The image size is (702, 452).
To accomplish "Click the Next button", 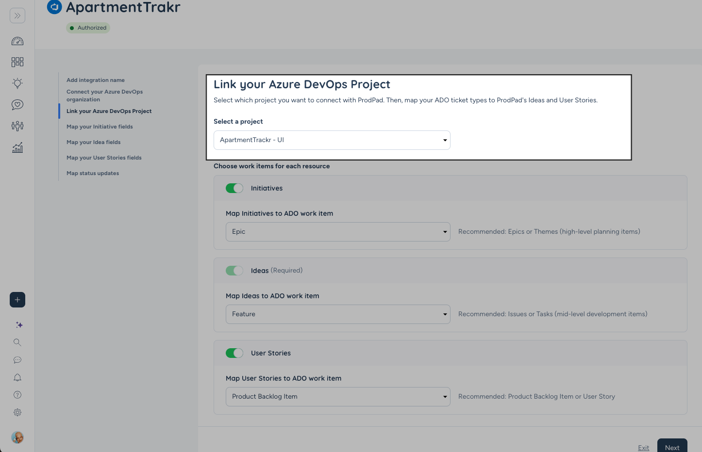I will pyautogui.click(x=672, y=446).
